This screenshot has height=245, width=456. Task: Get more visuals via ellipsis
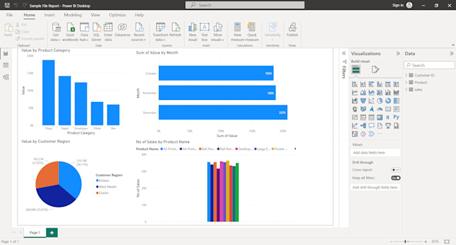point(380,134)
